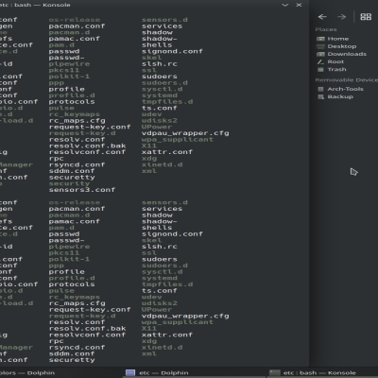
Task: Open the Backup removable device
Action: click(335, 96)
